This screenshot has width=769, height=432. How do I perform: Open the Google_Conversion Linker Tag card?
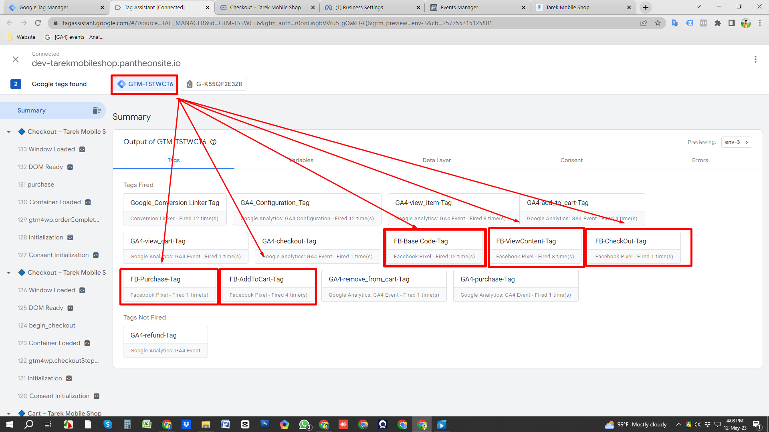pyautogui.click(x=175, y=210)
